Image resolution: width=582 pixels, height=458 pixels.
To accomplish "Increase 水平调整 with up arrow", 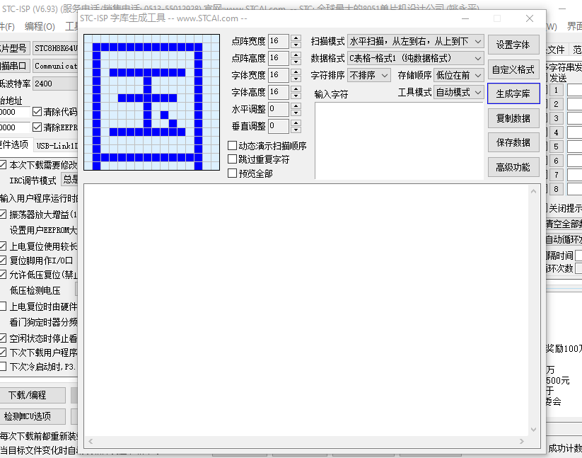I will [x=296, y=106].
